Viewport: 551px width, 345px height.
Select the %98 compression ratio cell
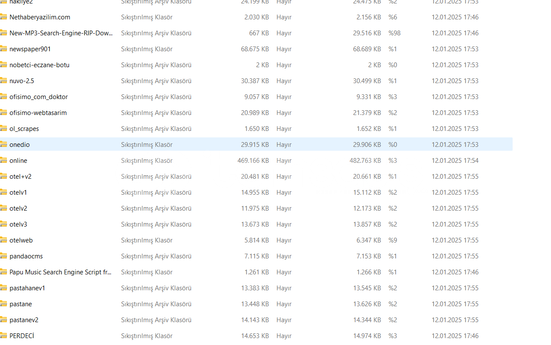pyautogui.click(x=394, y=33)
